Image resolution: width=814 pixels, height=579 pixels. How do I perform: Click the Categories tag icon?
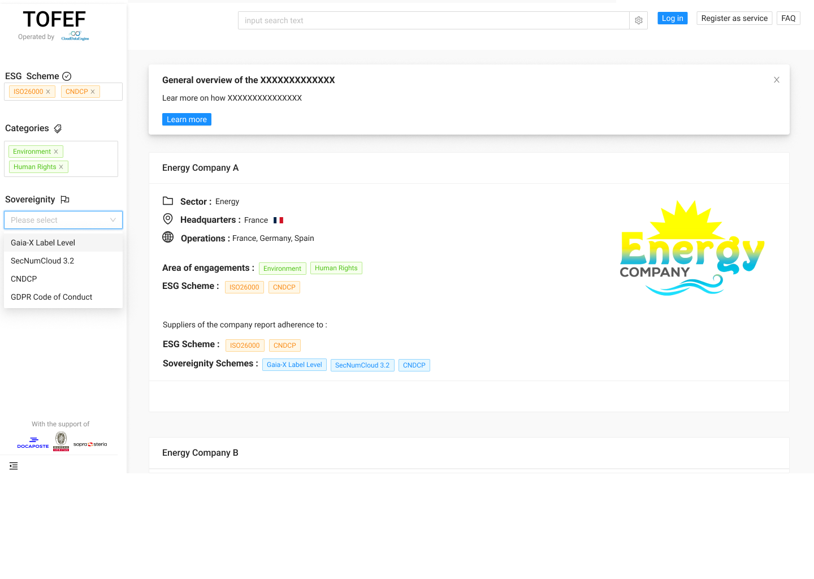tap(58, 129)
